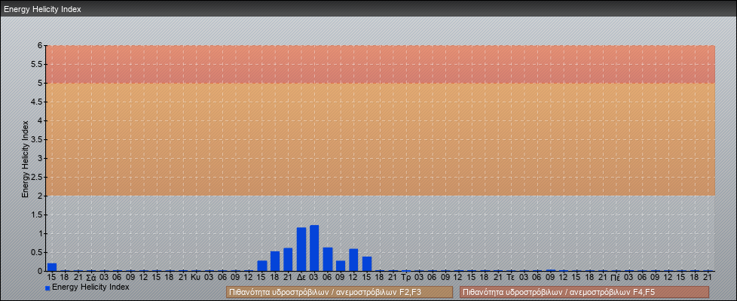Select the first bar at the chart's left edge
This screenshot has width=737, height=301.
click(52, 266)
